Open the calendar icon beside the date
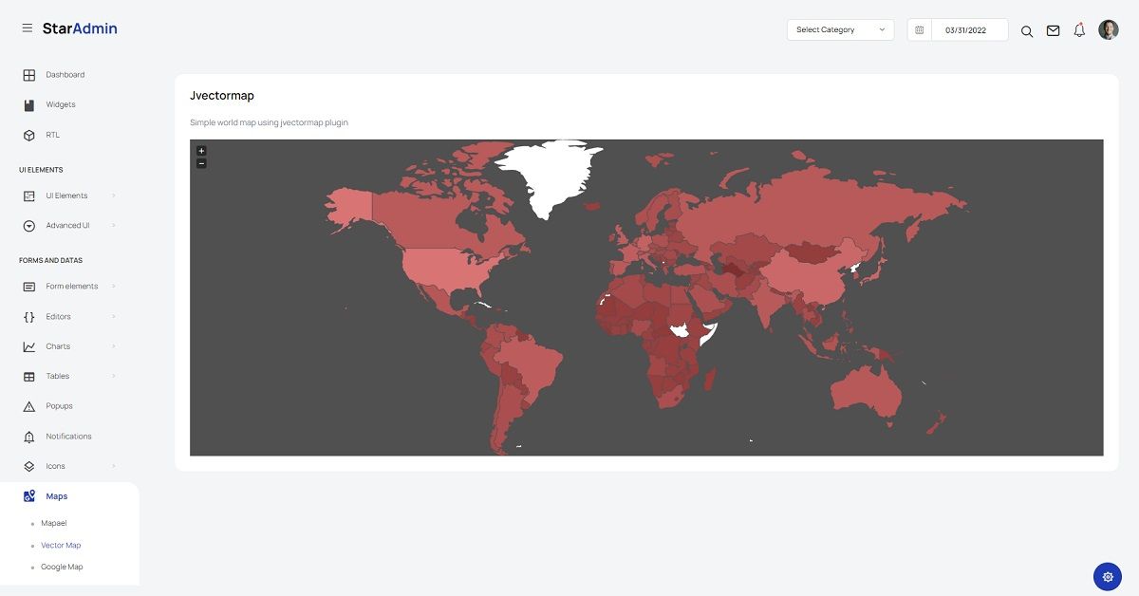Viewport: 1139px width, 596px height. [919, 29]
